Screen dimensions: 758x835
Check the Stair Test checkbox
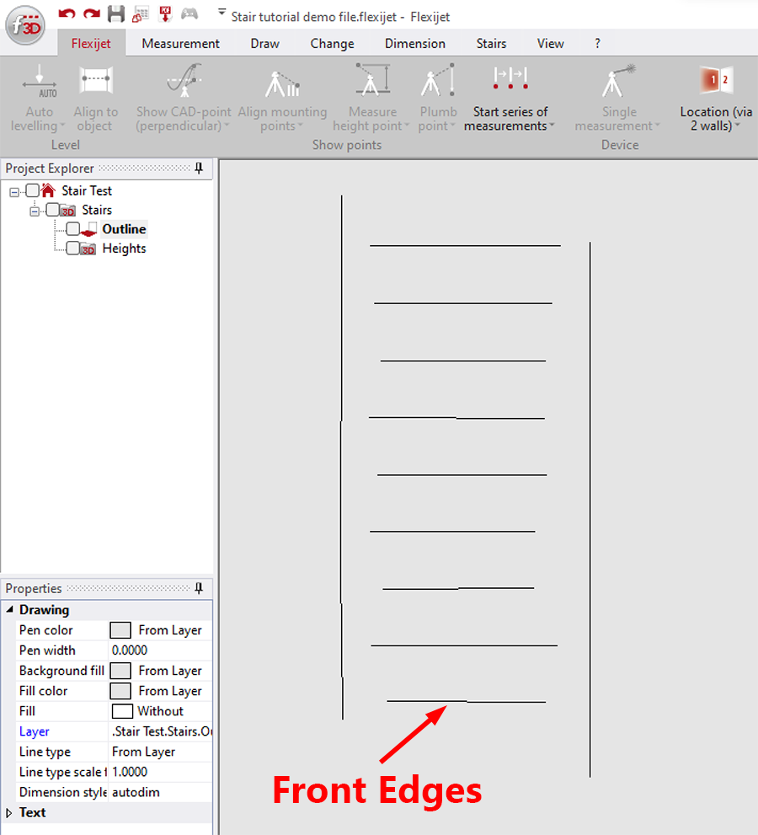pyautogui.click(x=31, y=190)
